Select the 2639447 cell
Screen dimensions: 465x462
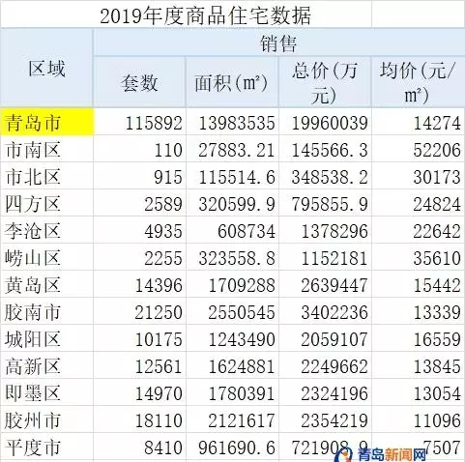pos(325,284)
